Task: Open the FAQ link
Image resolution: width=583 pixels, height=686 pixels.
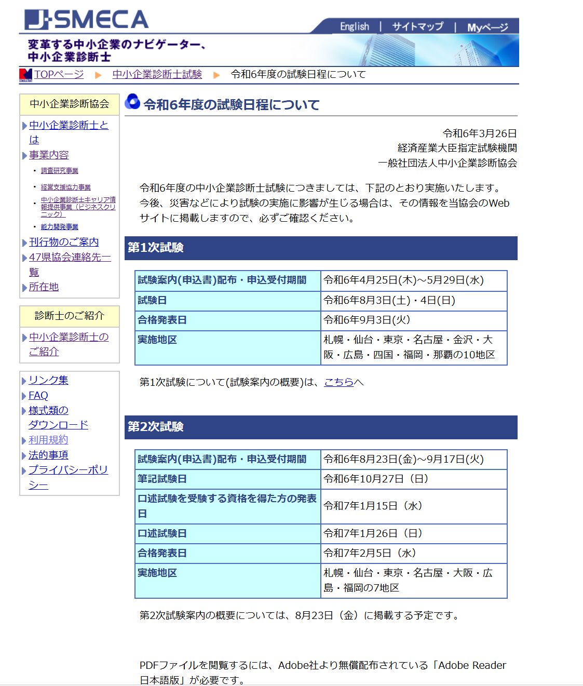Action: (x=38, y=395)
